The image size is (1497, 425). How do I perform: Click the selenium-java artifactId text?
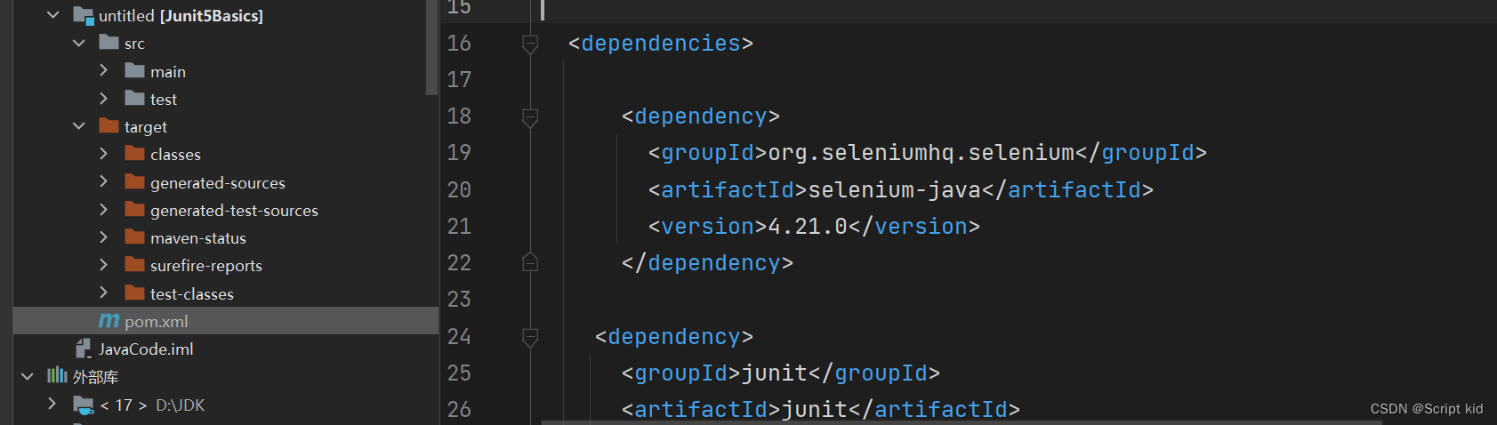(893, 189)
